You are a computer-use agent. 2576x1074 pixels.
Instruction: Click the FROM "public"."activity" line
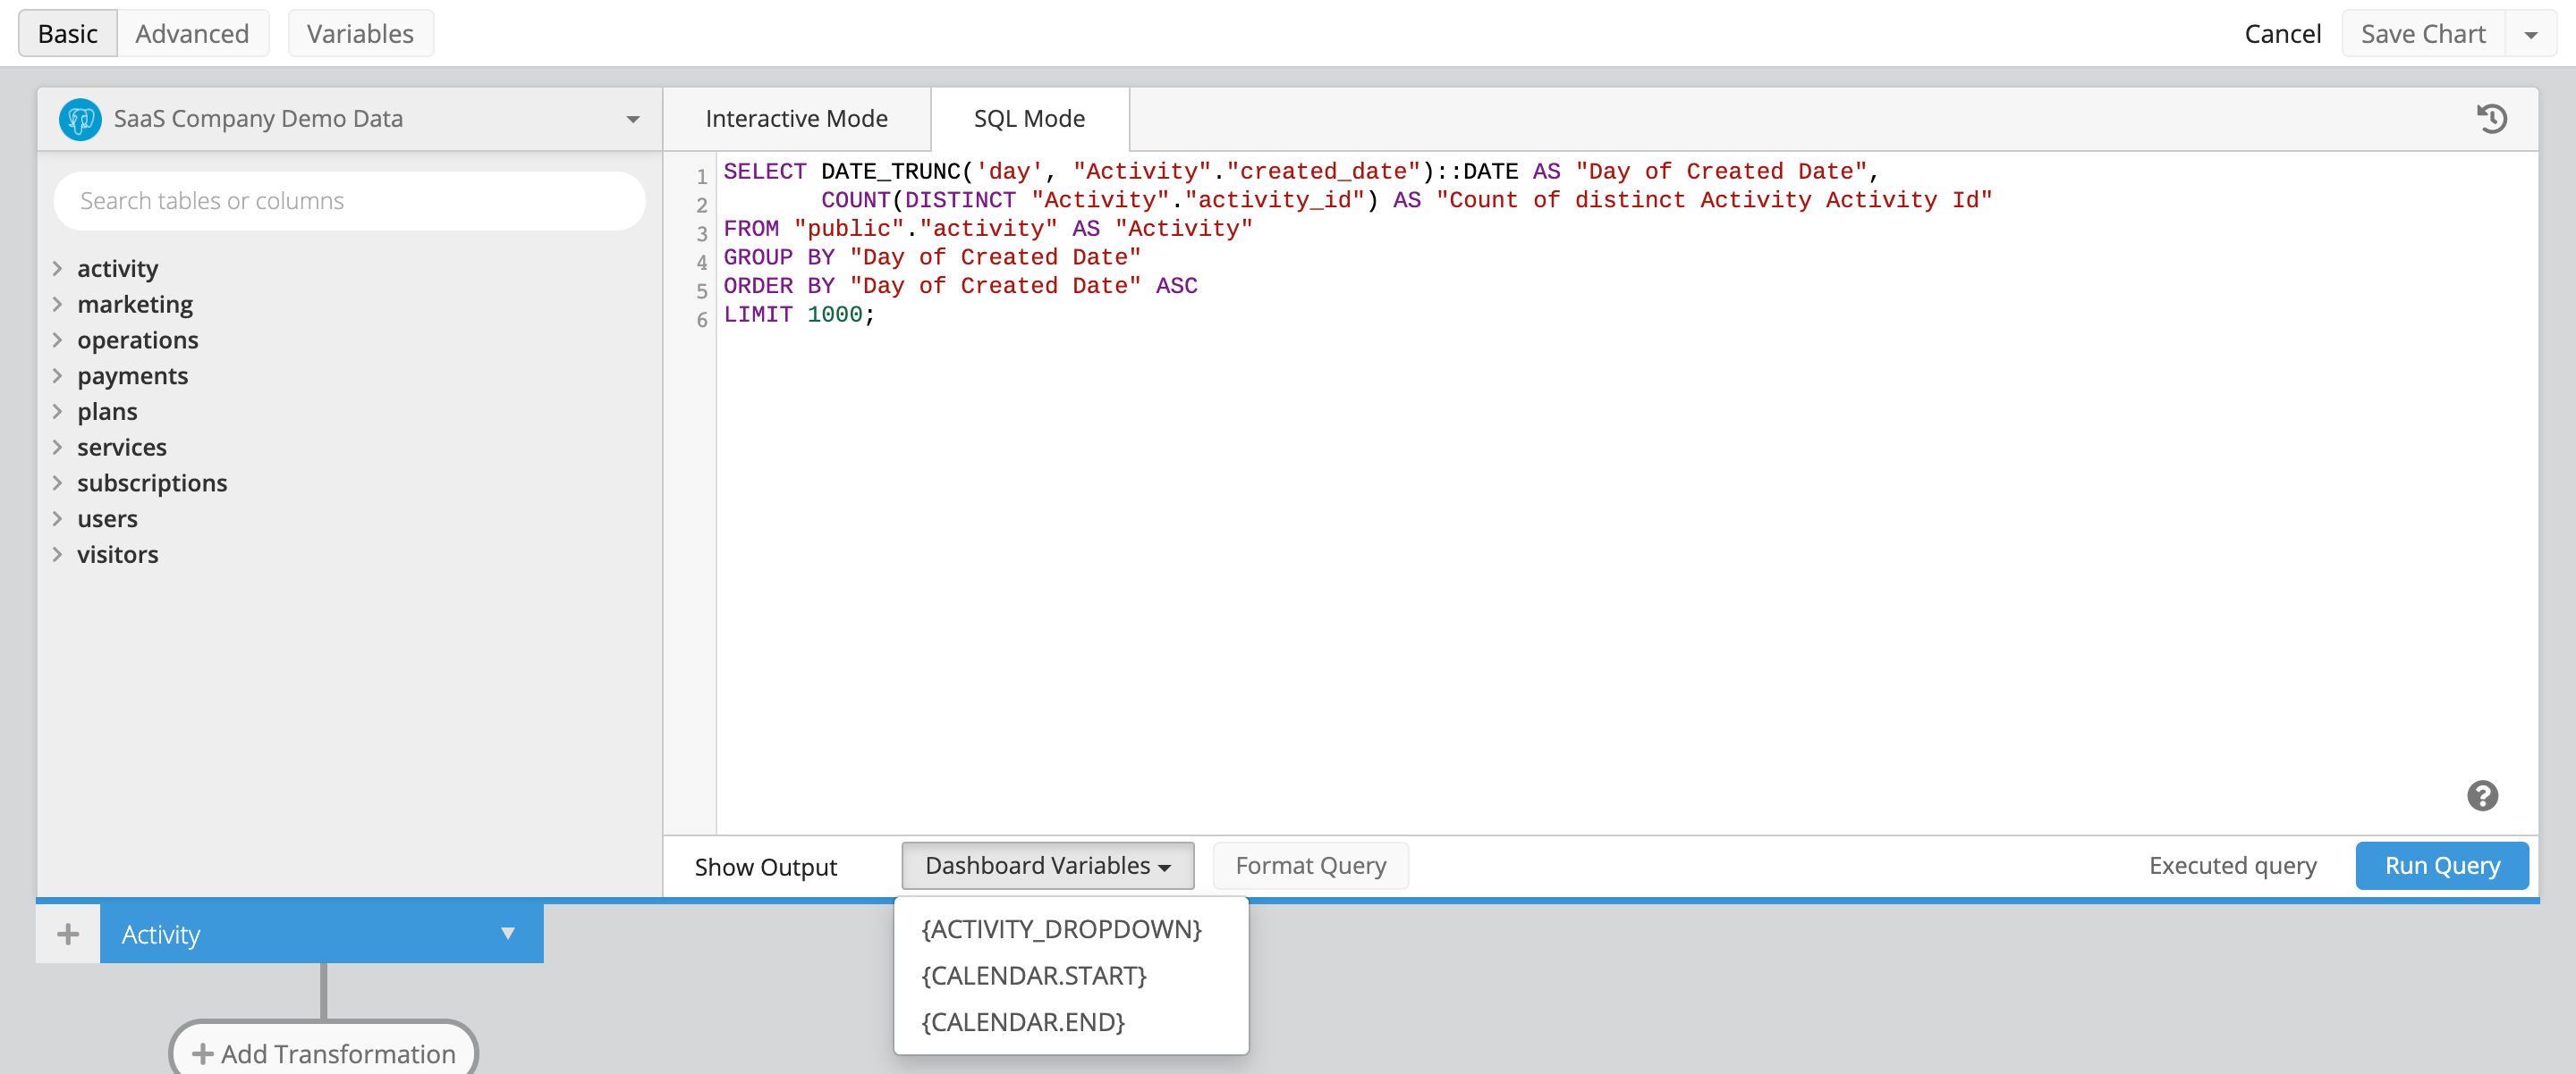[988, 229]
